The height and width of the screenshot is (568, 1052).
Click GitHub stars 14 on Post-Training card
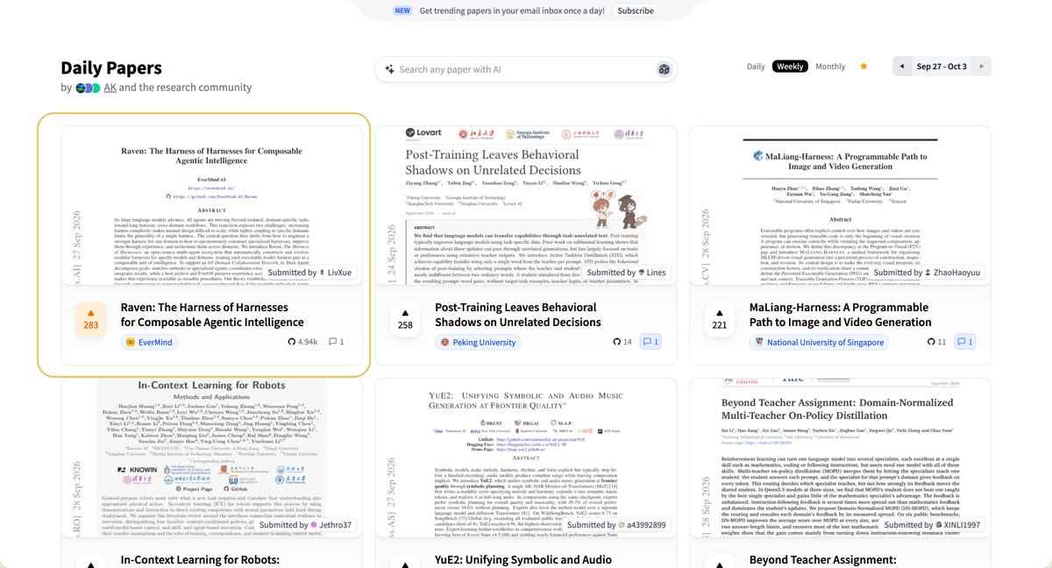coord(622,342)
